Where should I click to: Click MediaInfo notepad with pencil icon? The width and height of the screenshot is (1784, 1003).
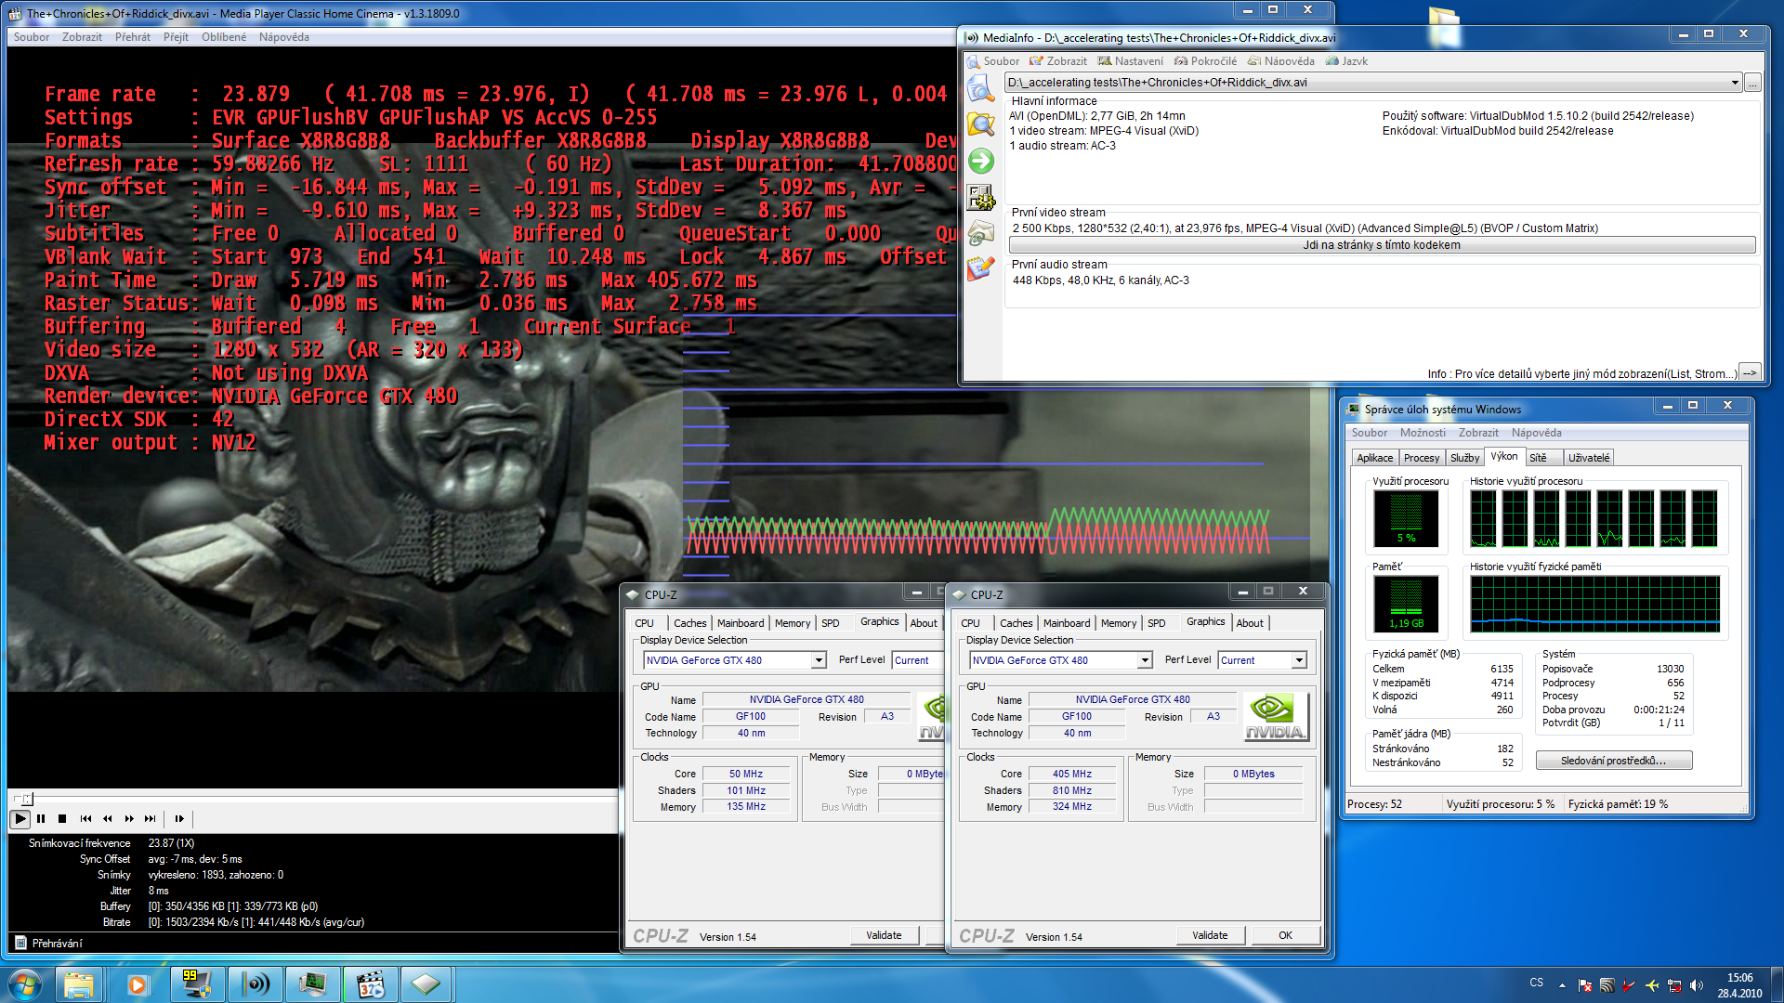coord(980,268)
